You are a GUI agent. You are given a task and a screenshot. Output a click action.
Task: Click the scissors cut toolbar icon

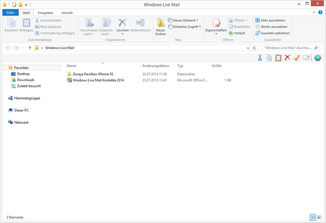click(260, 58)
